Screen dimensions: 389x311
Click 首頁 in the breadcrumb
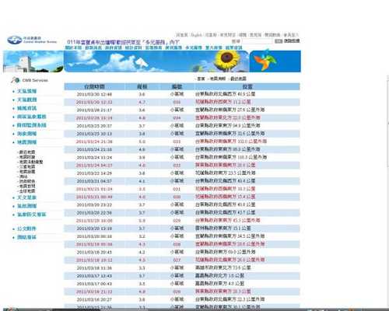[x=201, y=79]
